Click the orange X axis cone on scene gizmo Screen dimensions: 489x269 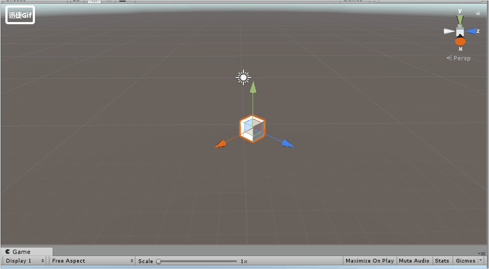pyautogui.click(x=460, y=41)
